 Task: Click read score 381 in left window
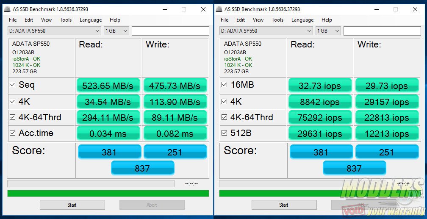(109, 152)
